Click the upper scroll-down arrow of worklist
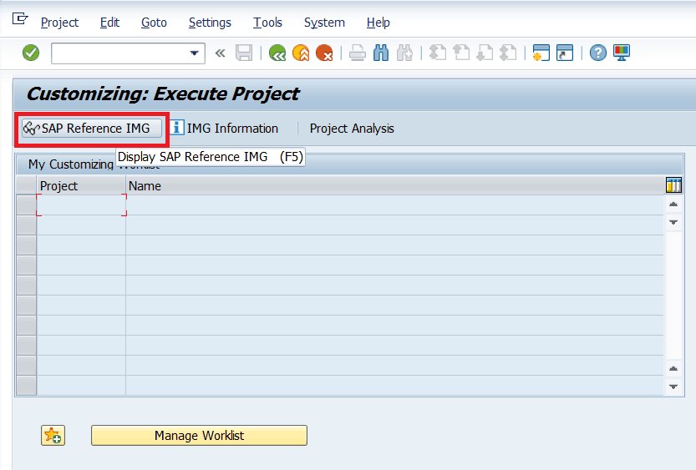The width and height of the screenshot is (696, 470). point(673,222)
